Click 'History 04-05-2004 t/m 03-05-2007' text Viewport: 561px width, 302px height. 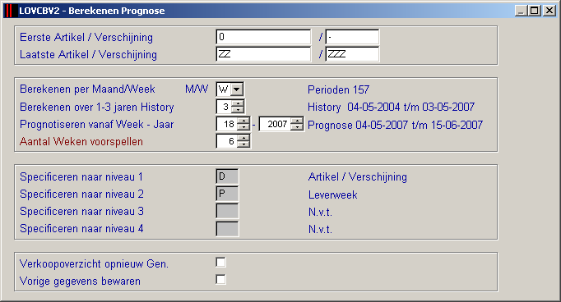click(391, 107)
